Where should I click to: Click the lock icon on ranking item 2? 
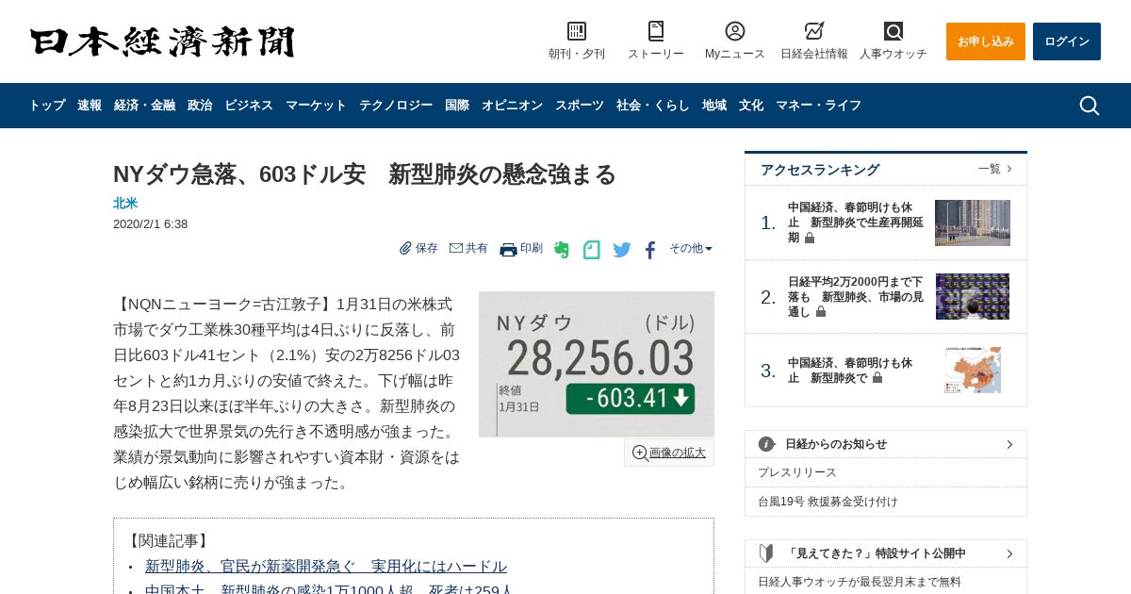821,311
